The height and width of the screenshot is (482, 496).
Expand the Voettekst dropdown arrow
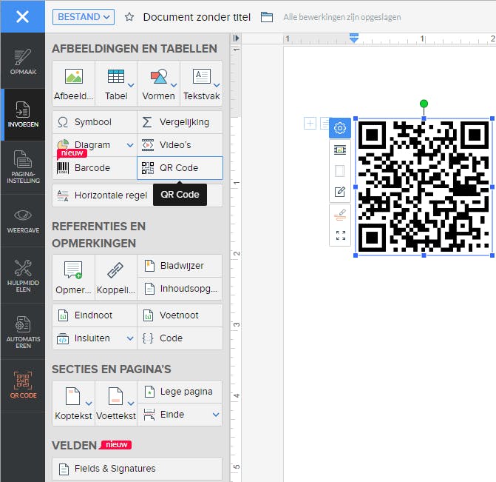131,404
